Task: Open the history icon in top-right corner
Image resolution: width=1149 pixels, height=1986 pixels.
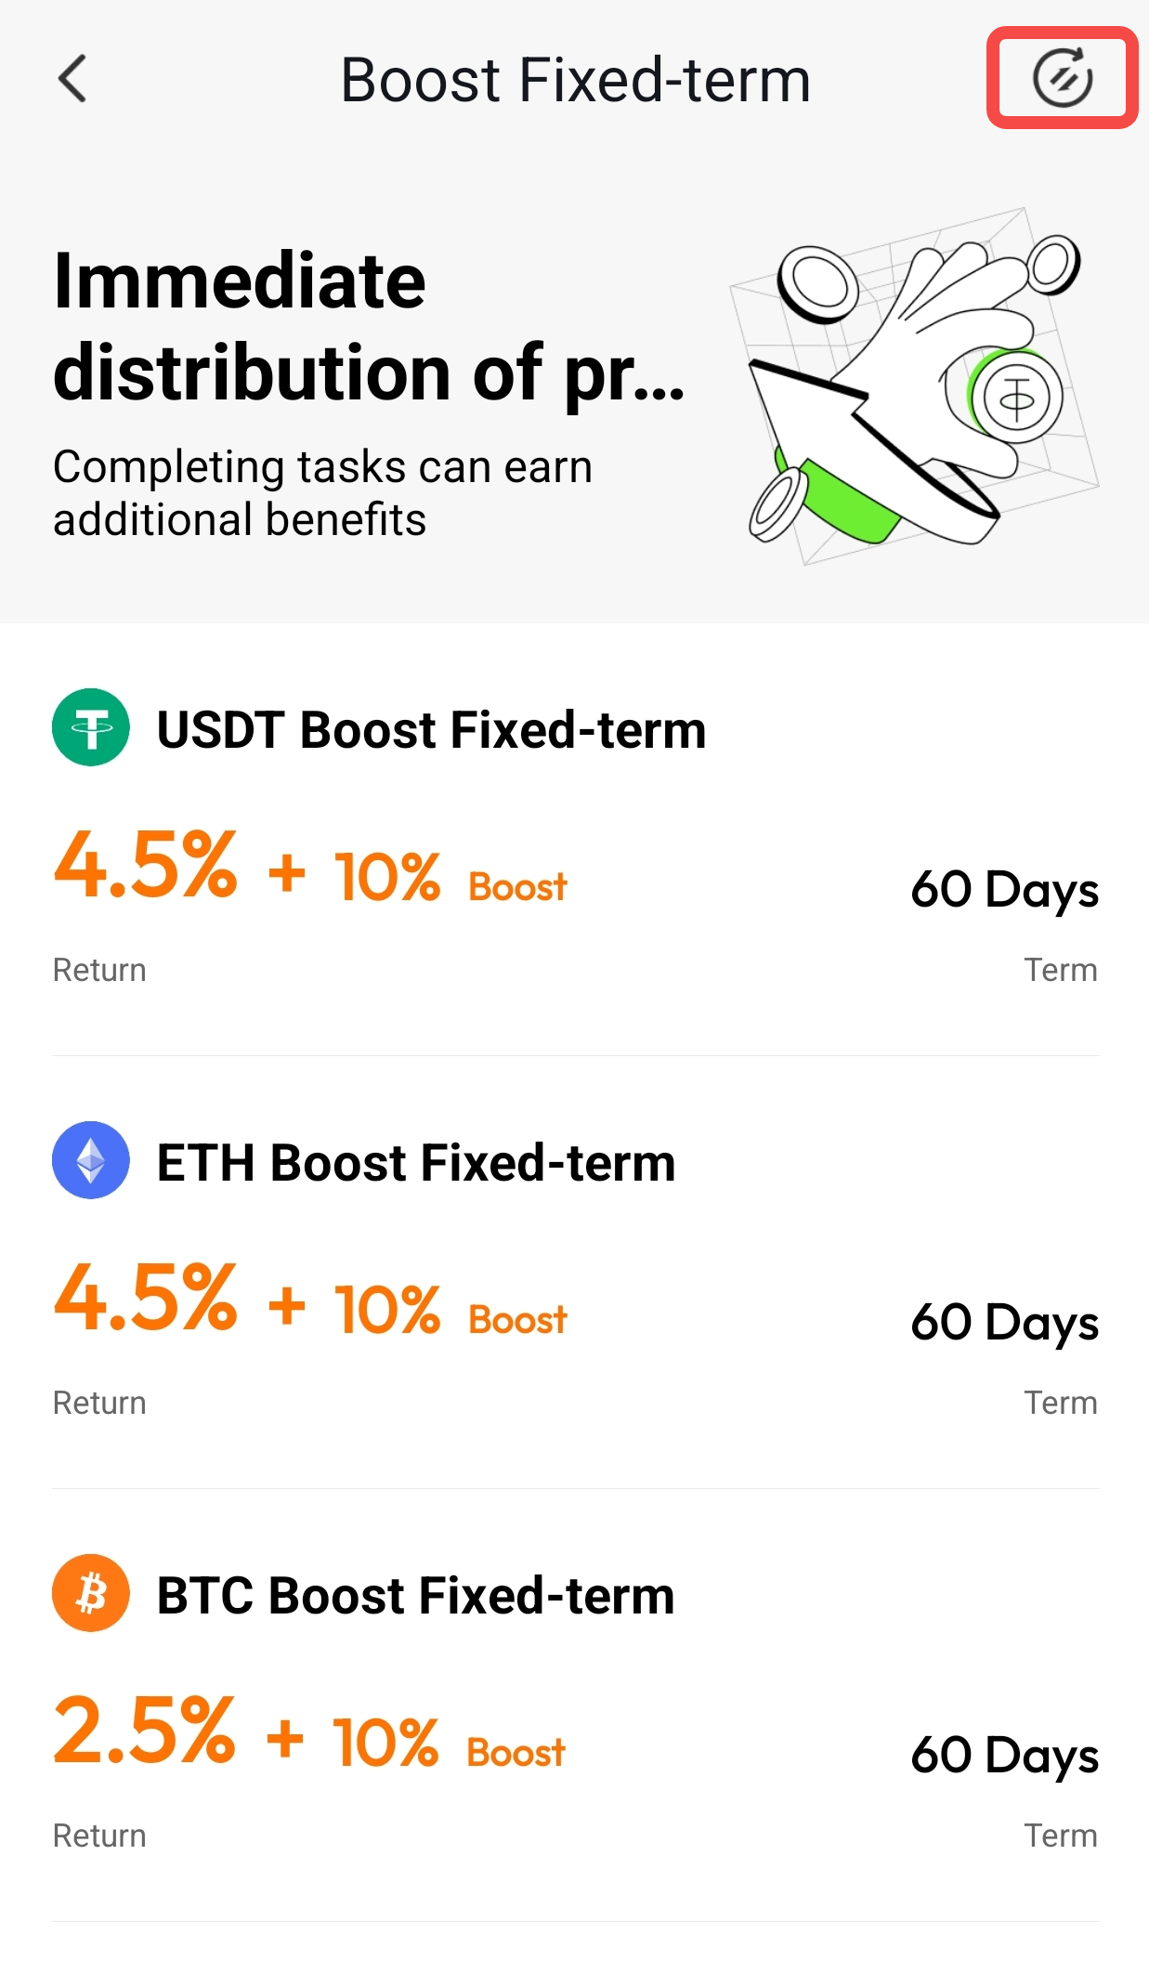Action: [1062, 78]
